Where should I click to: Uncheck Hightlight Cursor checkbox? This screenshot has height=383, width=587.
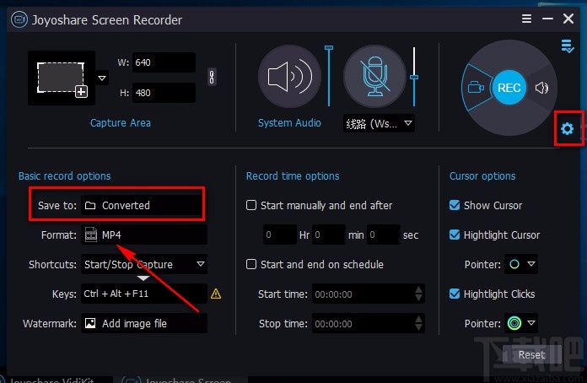[x=455, y=235]
